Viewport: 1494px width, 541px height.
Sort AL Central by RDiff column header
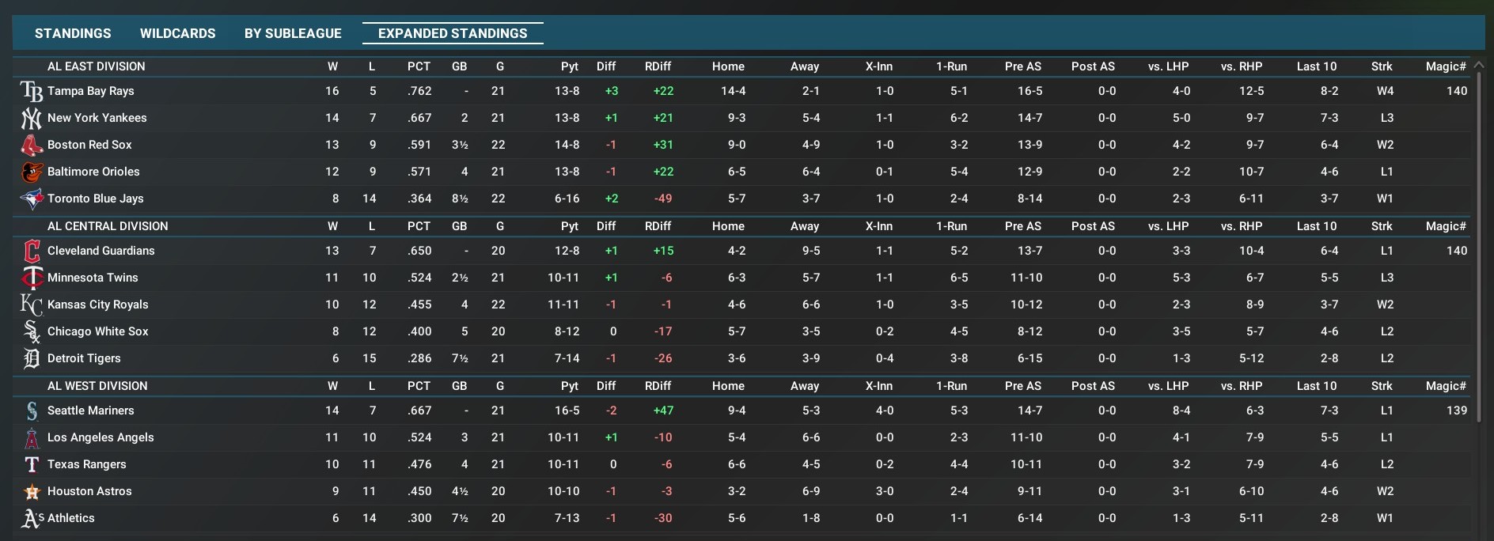pyautogui.click(x=658, y=226)
